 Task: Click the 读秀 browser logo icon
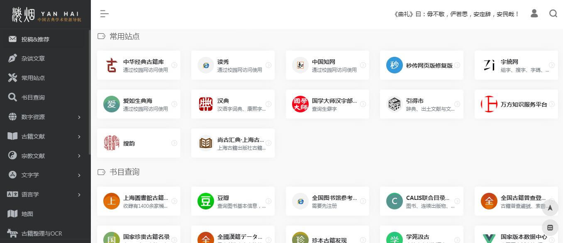[205, 65]
